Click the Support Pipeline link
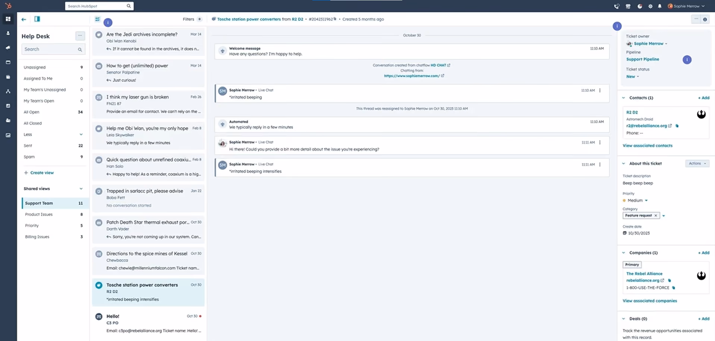 [x=643, y=59]
